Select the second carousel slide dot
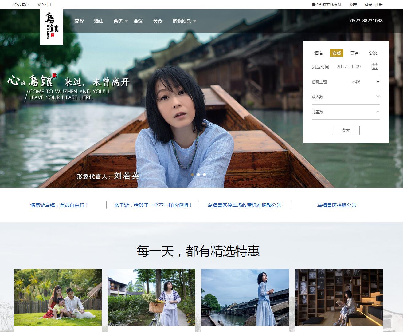 click(x=198, y=175)
